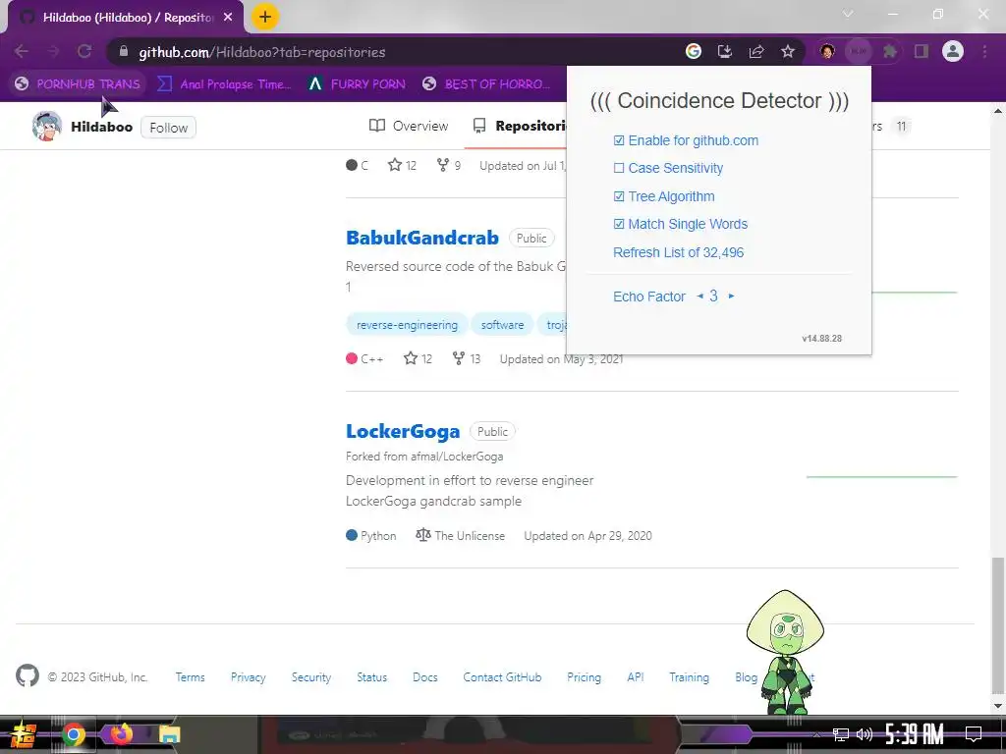Open afmal/LockerGoga forked source link

click(457, 457)
